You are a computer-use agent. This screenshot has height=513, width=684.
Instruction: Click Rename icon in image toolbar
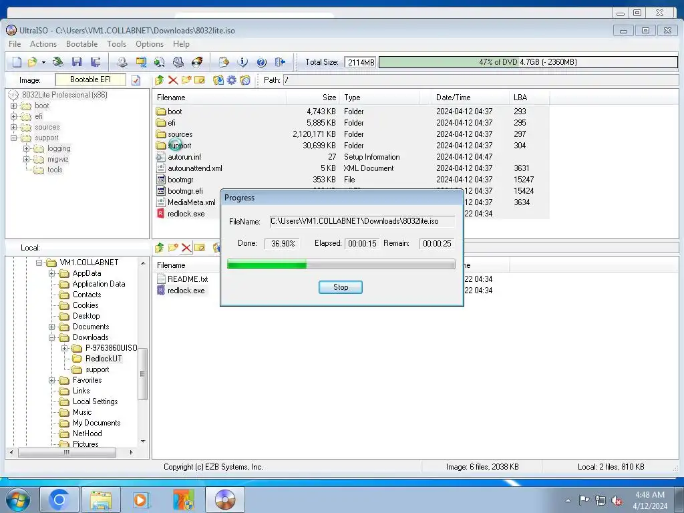click(200, 80)
